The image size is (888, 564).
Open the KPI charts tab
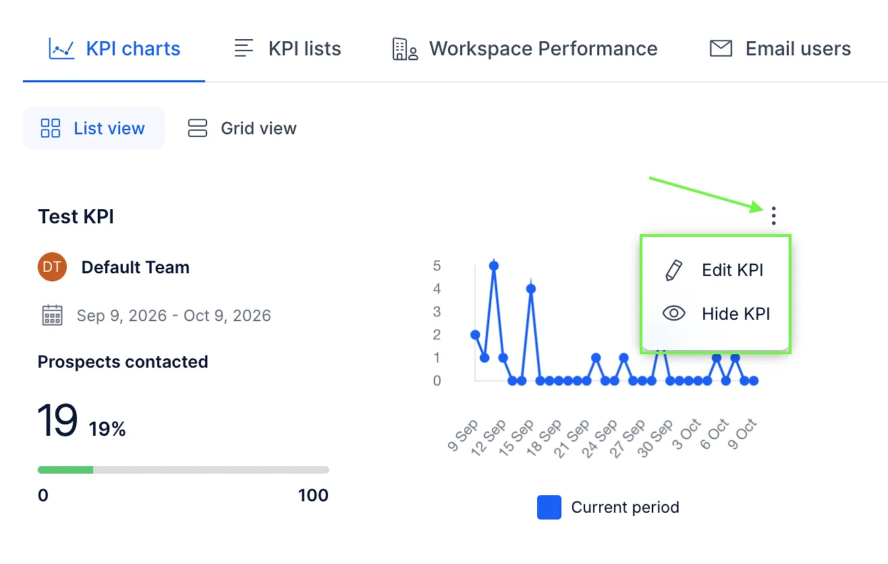click(x=114, y=49)
